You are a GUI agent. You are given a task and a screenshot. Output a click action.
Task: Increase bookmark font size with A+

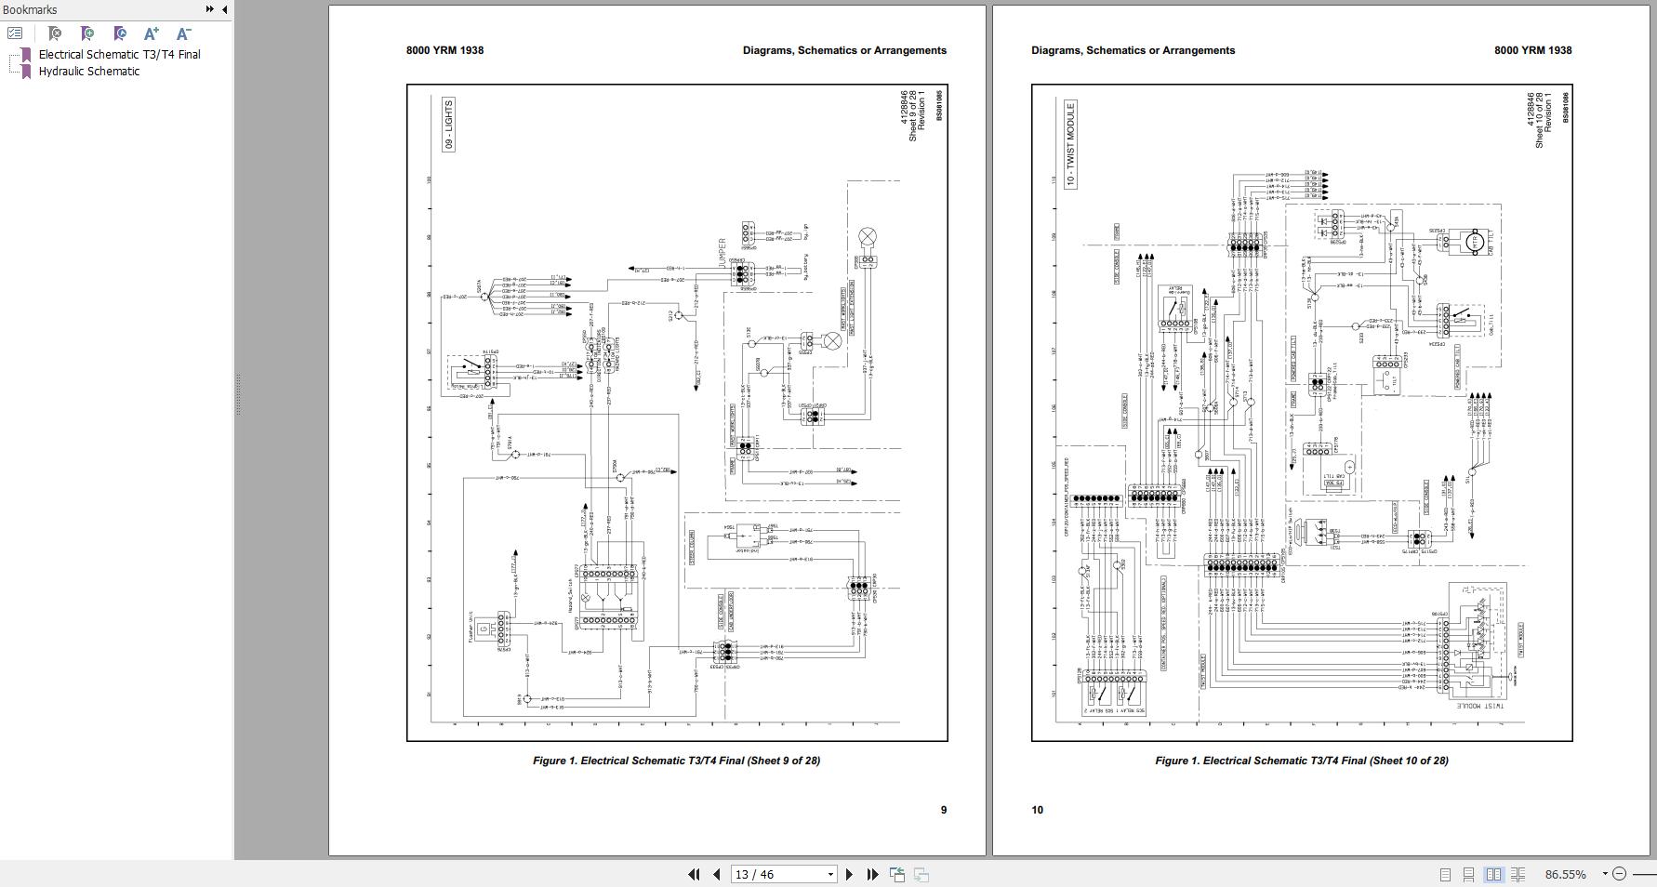point(152,33)
